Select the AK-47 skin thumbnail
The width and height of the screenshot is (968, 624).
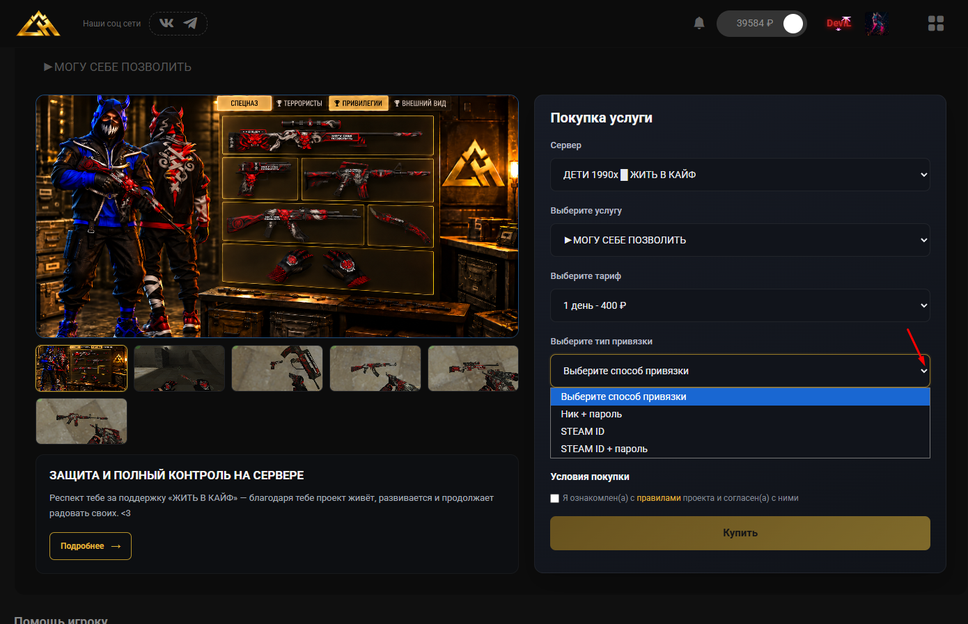375,369
